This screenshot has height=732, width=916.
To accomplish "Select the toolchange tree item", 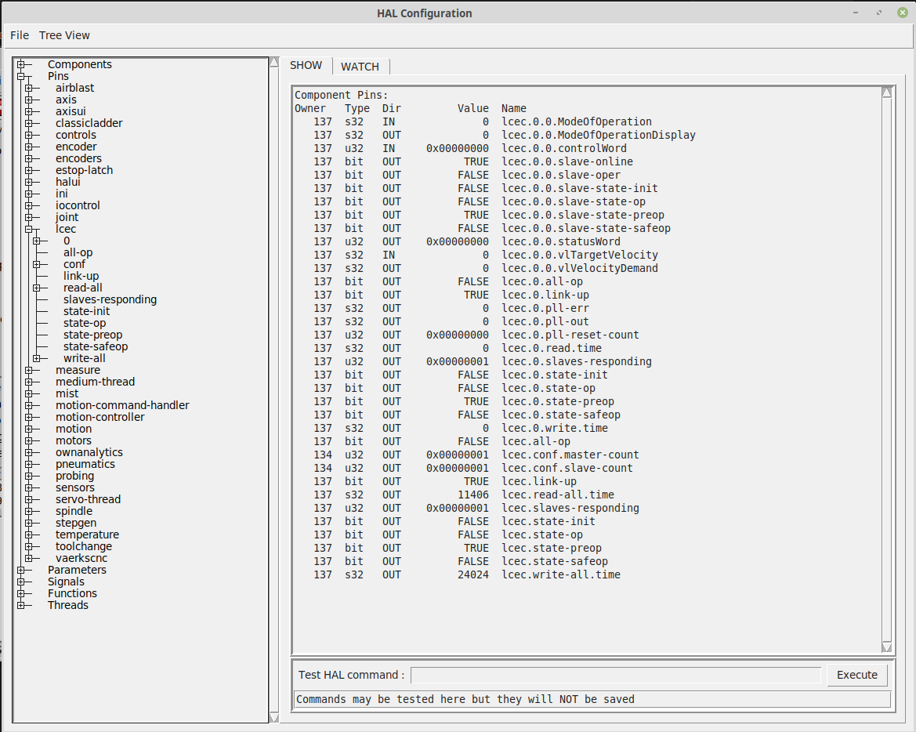I will point(84,546).
